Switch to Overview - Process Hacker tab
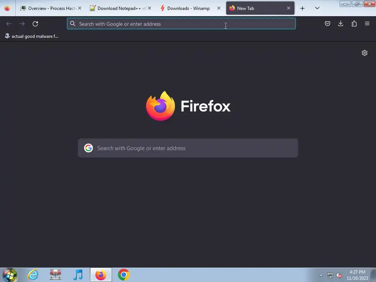Viewport: 376px width, 282px height. coord(50,8)
